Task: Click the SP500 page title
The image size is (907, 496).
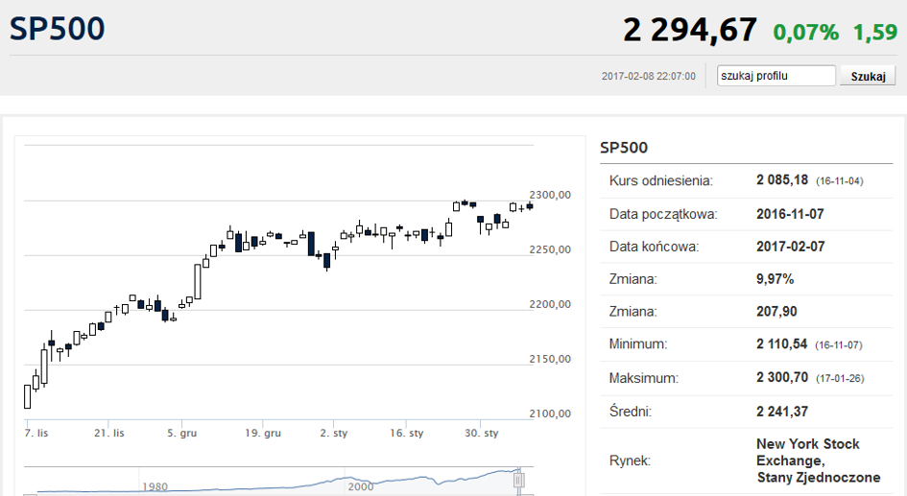Action: click(x=58, y=29)
